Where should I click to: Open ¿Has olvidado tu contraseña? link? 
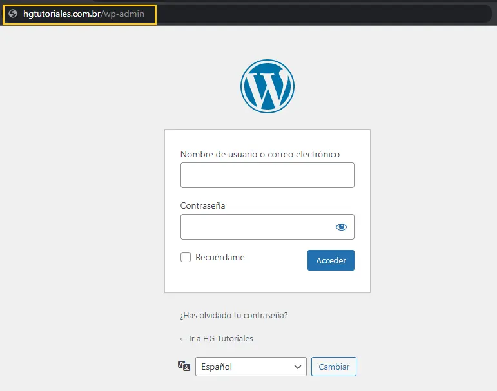(233, 316)
